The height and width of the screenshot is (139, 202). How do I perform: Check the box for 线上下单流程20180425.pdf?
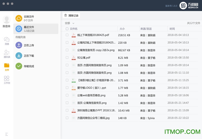[67, 35]
